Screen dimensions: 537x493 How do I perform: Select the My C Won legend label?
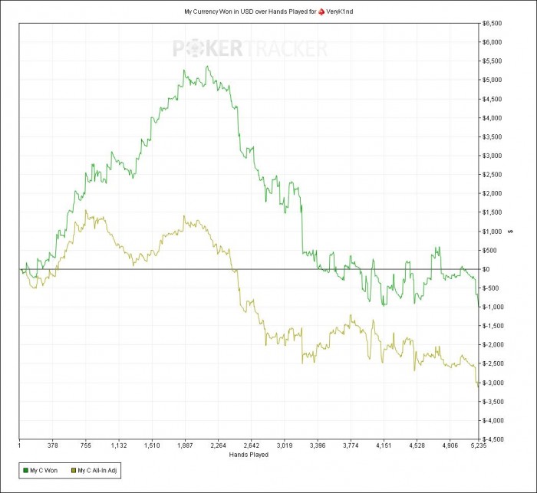point(44,471)
